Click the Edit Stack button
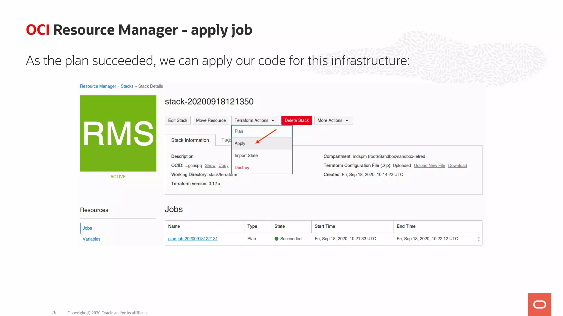This screenshot has width=563, height=316. (x=178, y=120)
